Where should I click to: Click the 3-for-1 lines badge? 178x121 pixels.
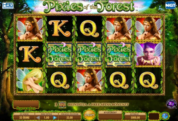171,104
